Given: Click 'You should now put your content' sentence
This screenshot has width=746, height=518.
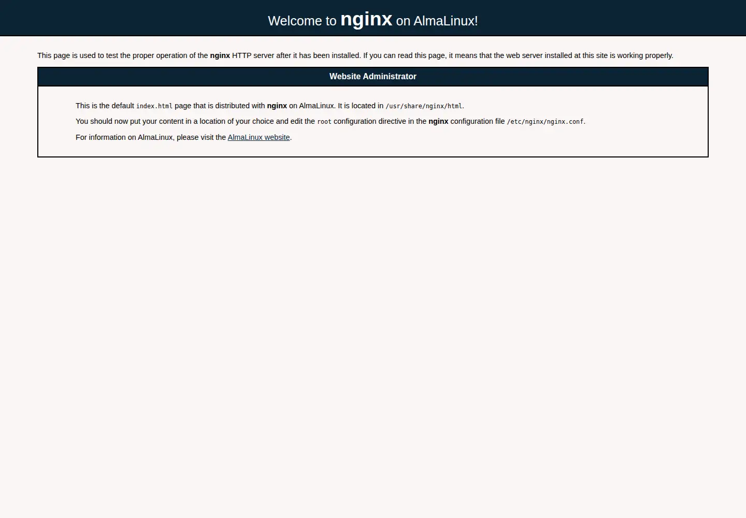Looking at the screenshot, I should pos(331,121).
